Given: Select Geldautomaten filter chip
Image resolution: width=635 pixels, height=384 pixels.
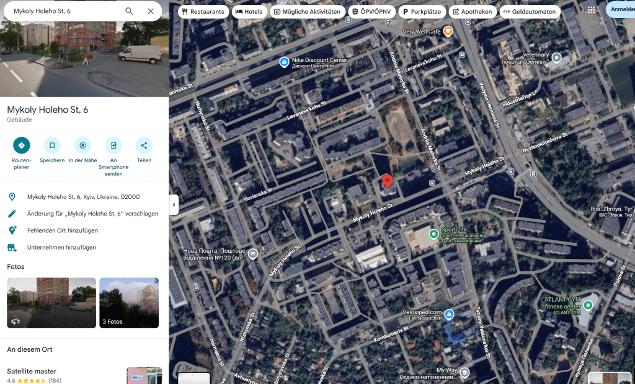Looking at the screenshot, I should [530, 12].
